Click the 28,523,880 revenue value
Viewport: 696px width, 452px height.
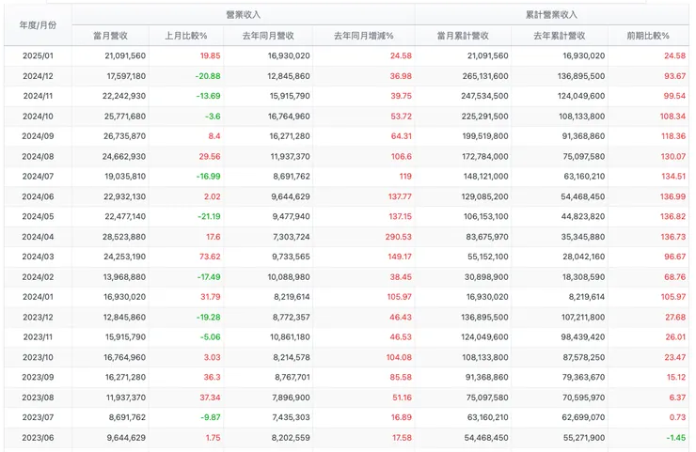coord(124,237)
